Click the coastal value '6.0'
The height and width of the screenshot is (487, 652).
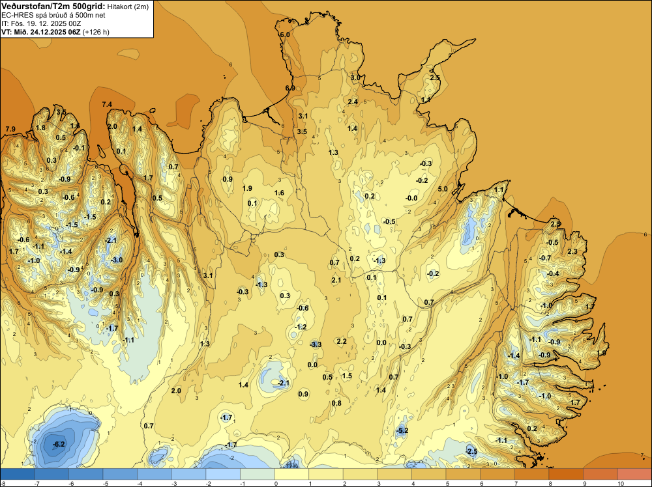click(x=285, y=35)
